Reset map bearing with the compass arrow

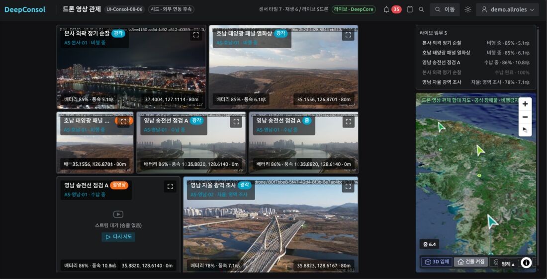coord(525,130)
